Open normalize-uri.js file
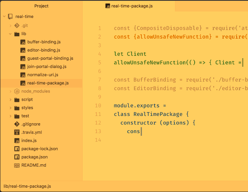The width and height of the screenshot is (248, 192). [42, 75]
